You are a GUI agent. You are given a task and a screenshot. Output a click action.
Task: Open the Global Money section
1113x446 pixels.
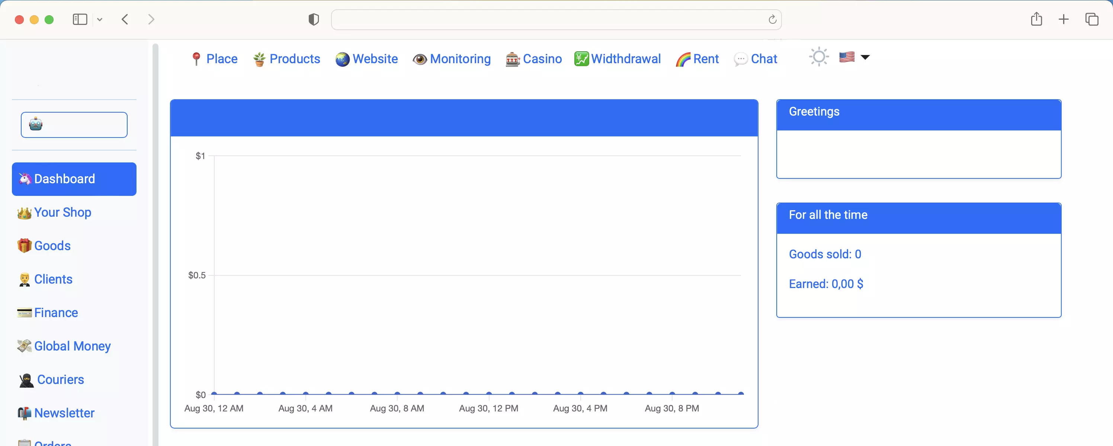pyautogui.click(x=72, y=346)
